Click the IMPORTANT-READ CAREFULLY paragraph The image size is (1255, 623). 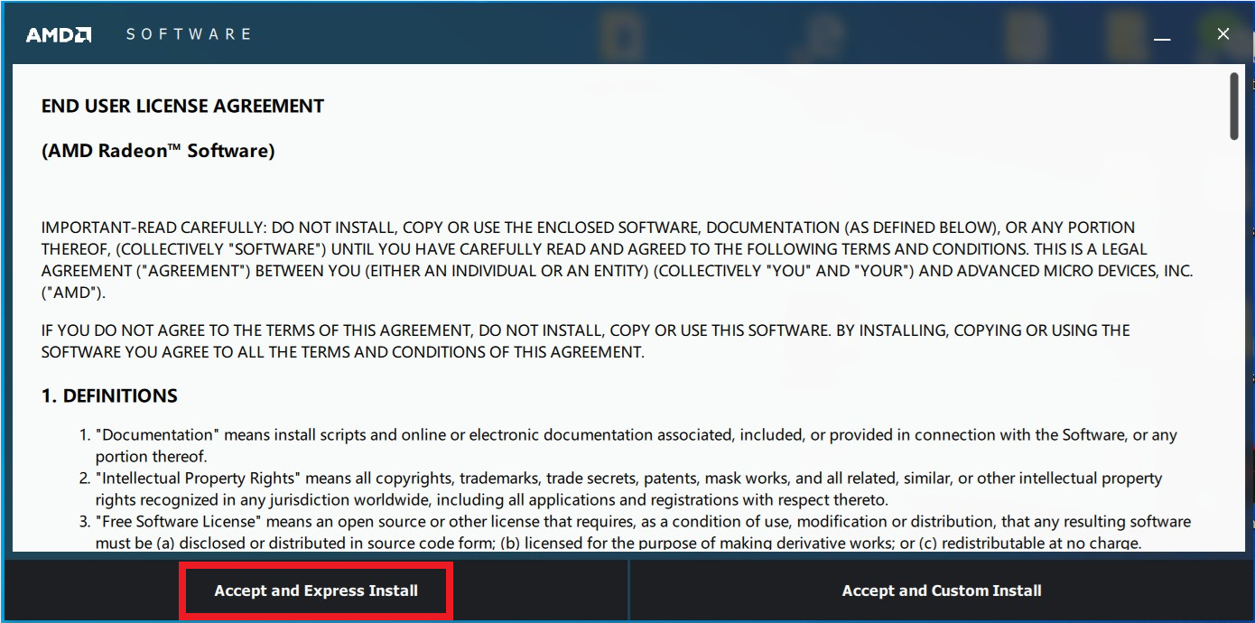(x=587, y=249)
